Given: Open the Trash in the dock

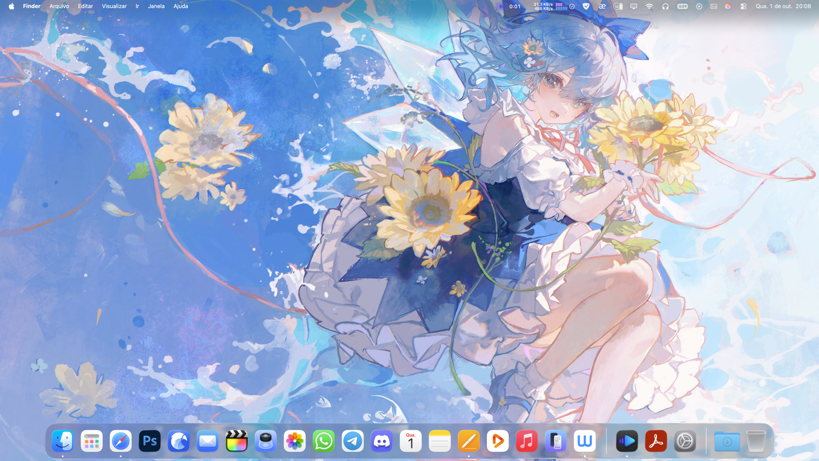Looking at the screenshot, I should [756, 441].
